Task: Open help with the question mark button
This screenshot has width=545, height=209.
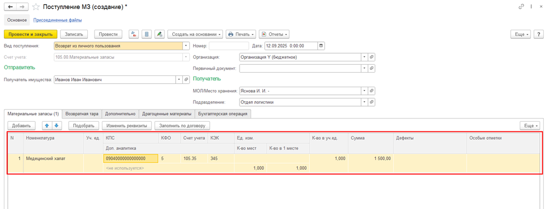Action: pyautogui.click(x=538, y=34)
